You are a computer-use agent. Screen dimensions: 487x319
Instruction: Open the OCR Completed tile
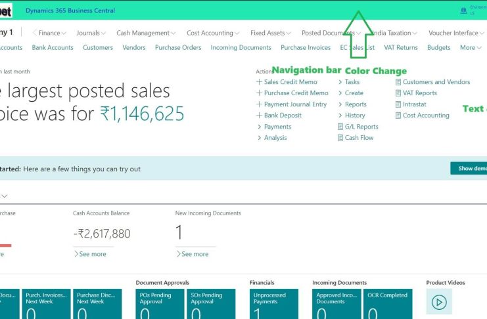(x=388, y=304)
